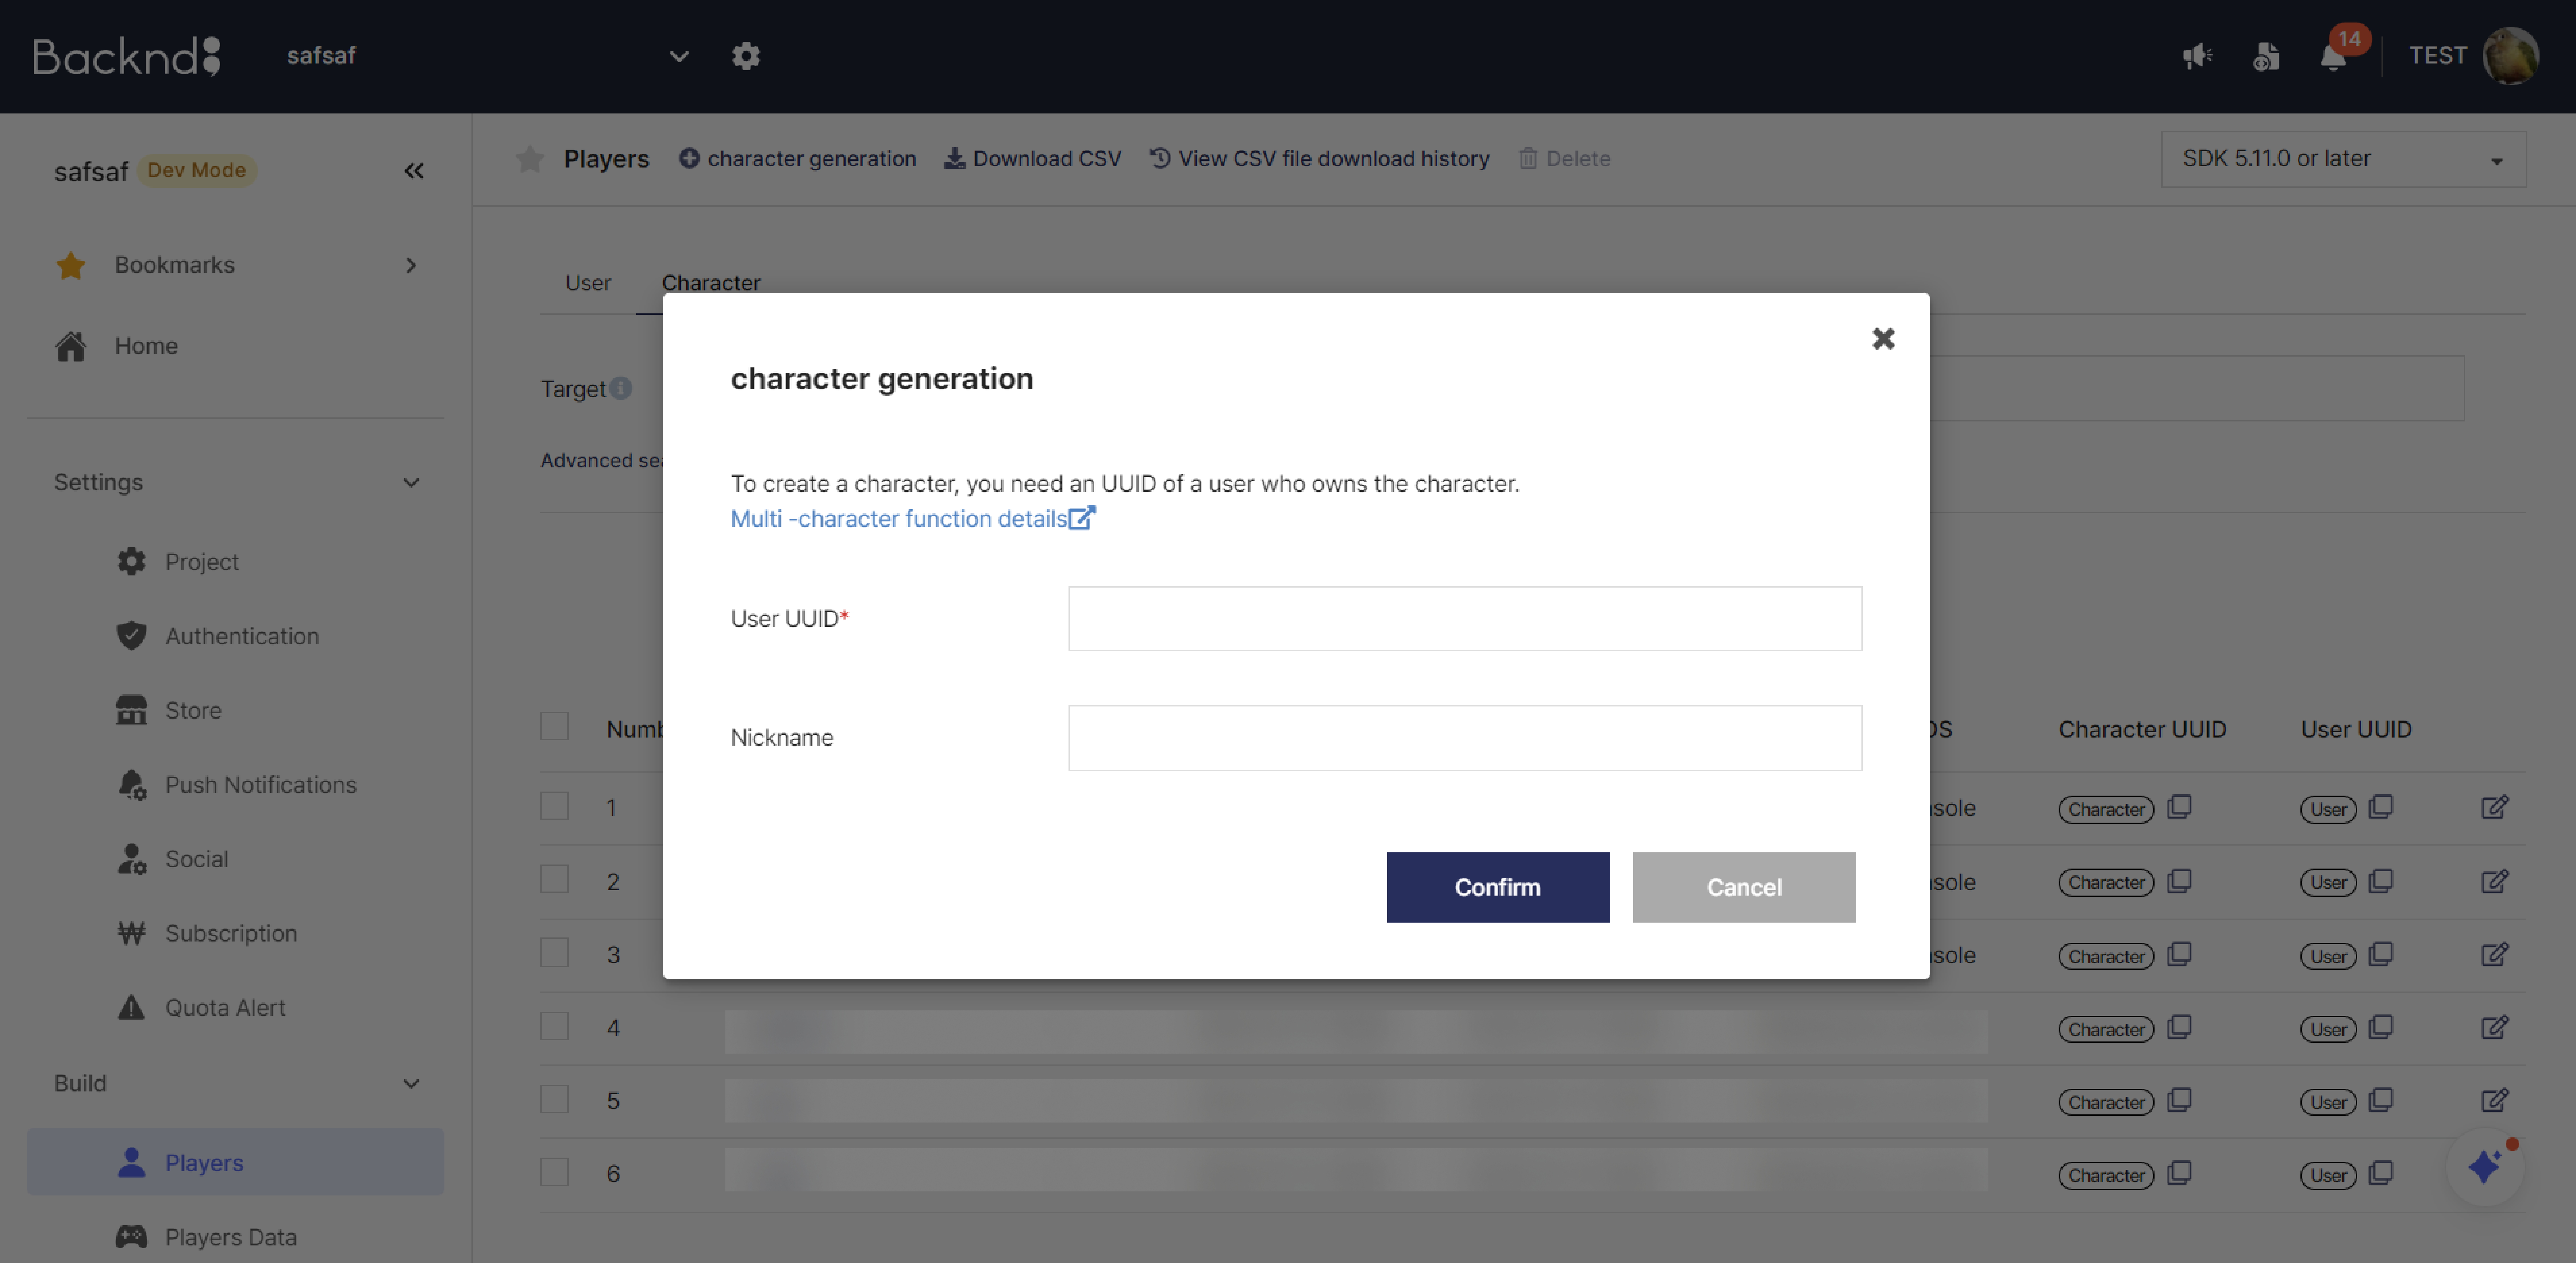2576x1263 pixels.
Task: Copy Character UUID in row 5
Action: click(2179, 1100)
